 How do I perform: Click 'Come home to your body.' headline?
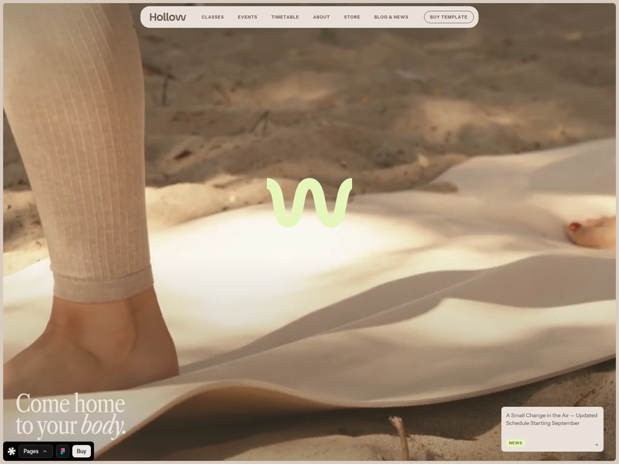(71, 415)
